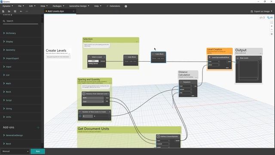This screenshot has width=275, height=155.
Task: Expand Revit category above Script
Action: [4, 92]
